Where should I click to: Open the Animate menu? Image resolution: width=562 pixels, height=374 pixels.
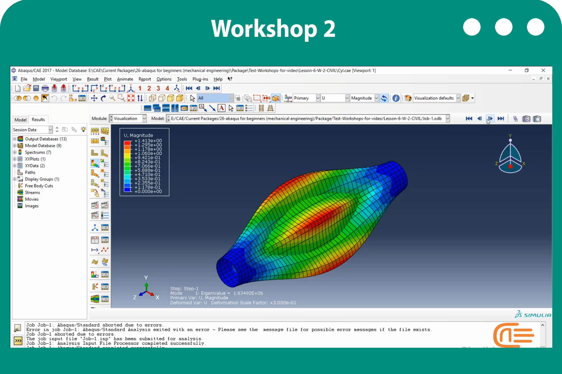point(125,79)
